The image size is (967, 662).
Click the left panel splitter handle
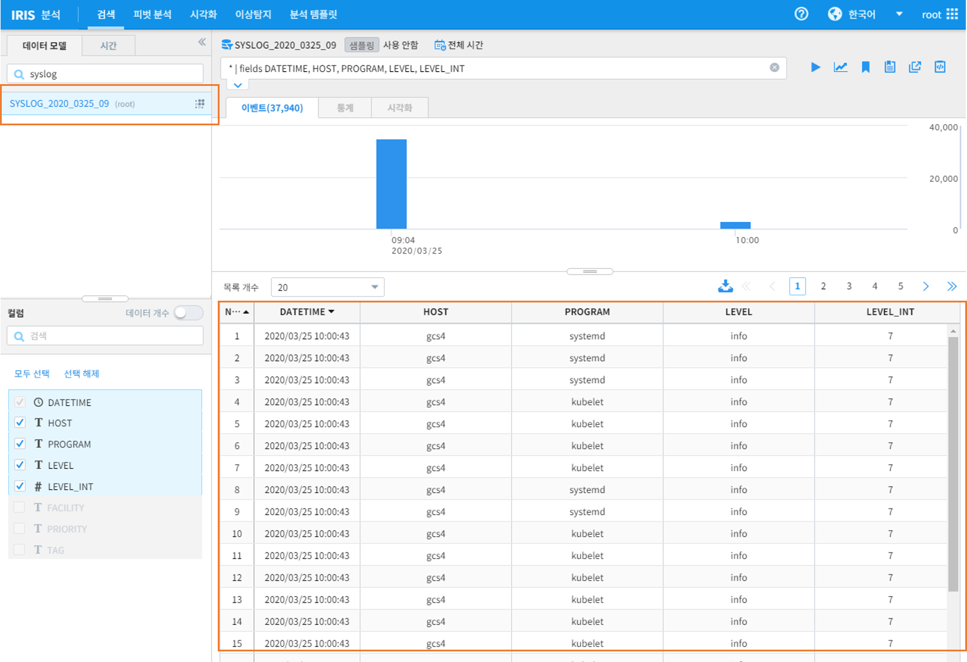105,298
